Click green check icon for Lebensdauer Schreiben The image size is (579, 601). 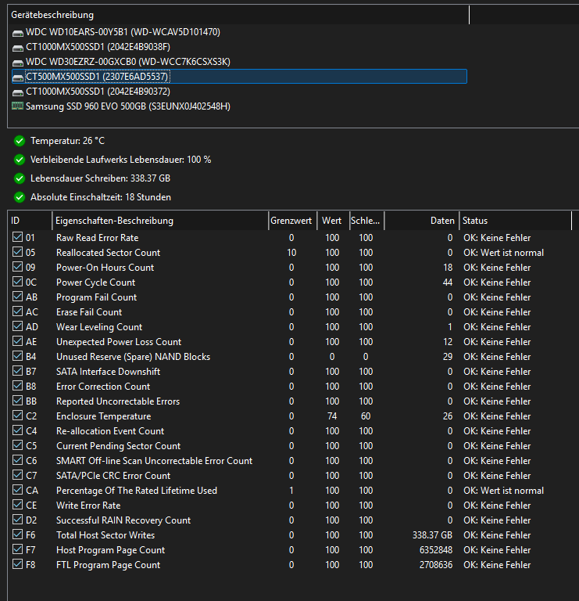pos(20,178)
